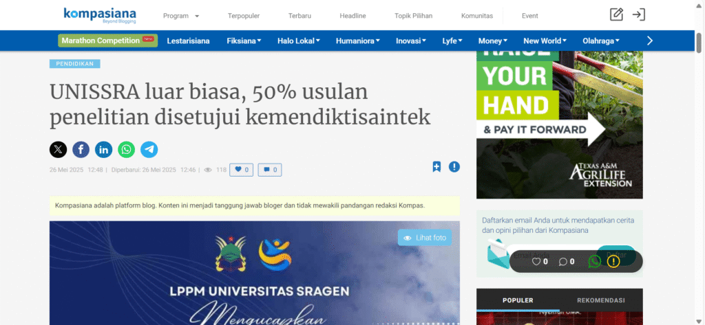The image size is (705, 325).
Task: Open the Program dropdown menu
Action: pyautogui.click(x=181, y=16)
